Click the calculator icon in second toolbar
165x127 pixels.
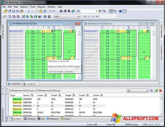49,17
